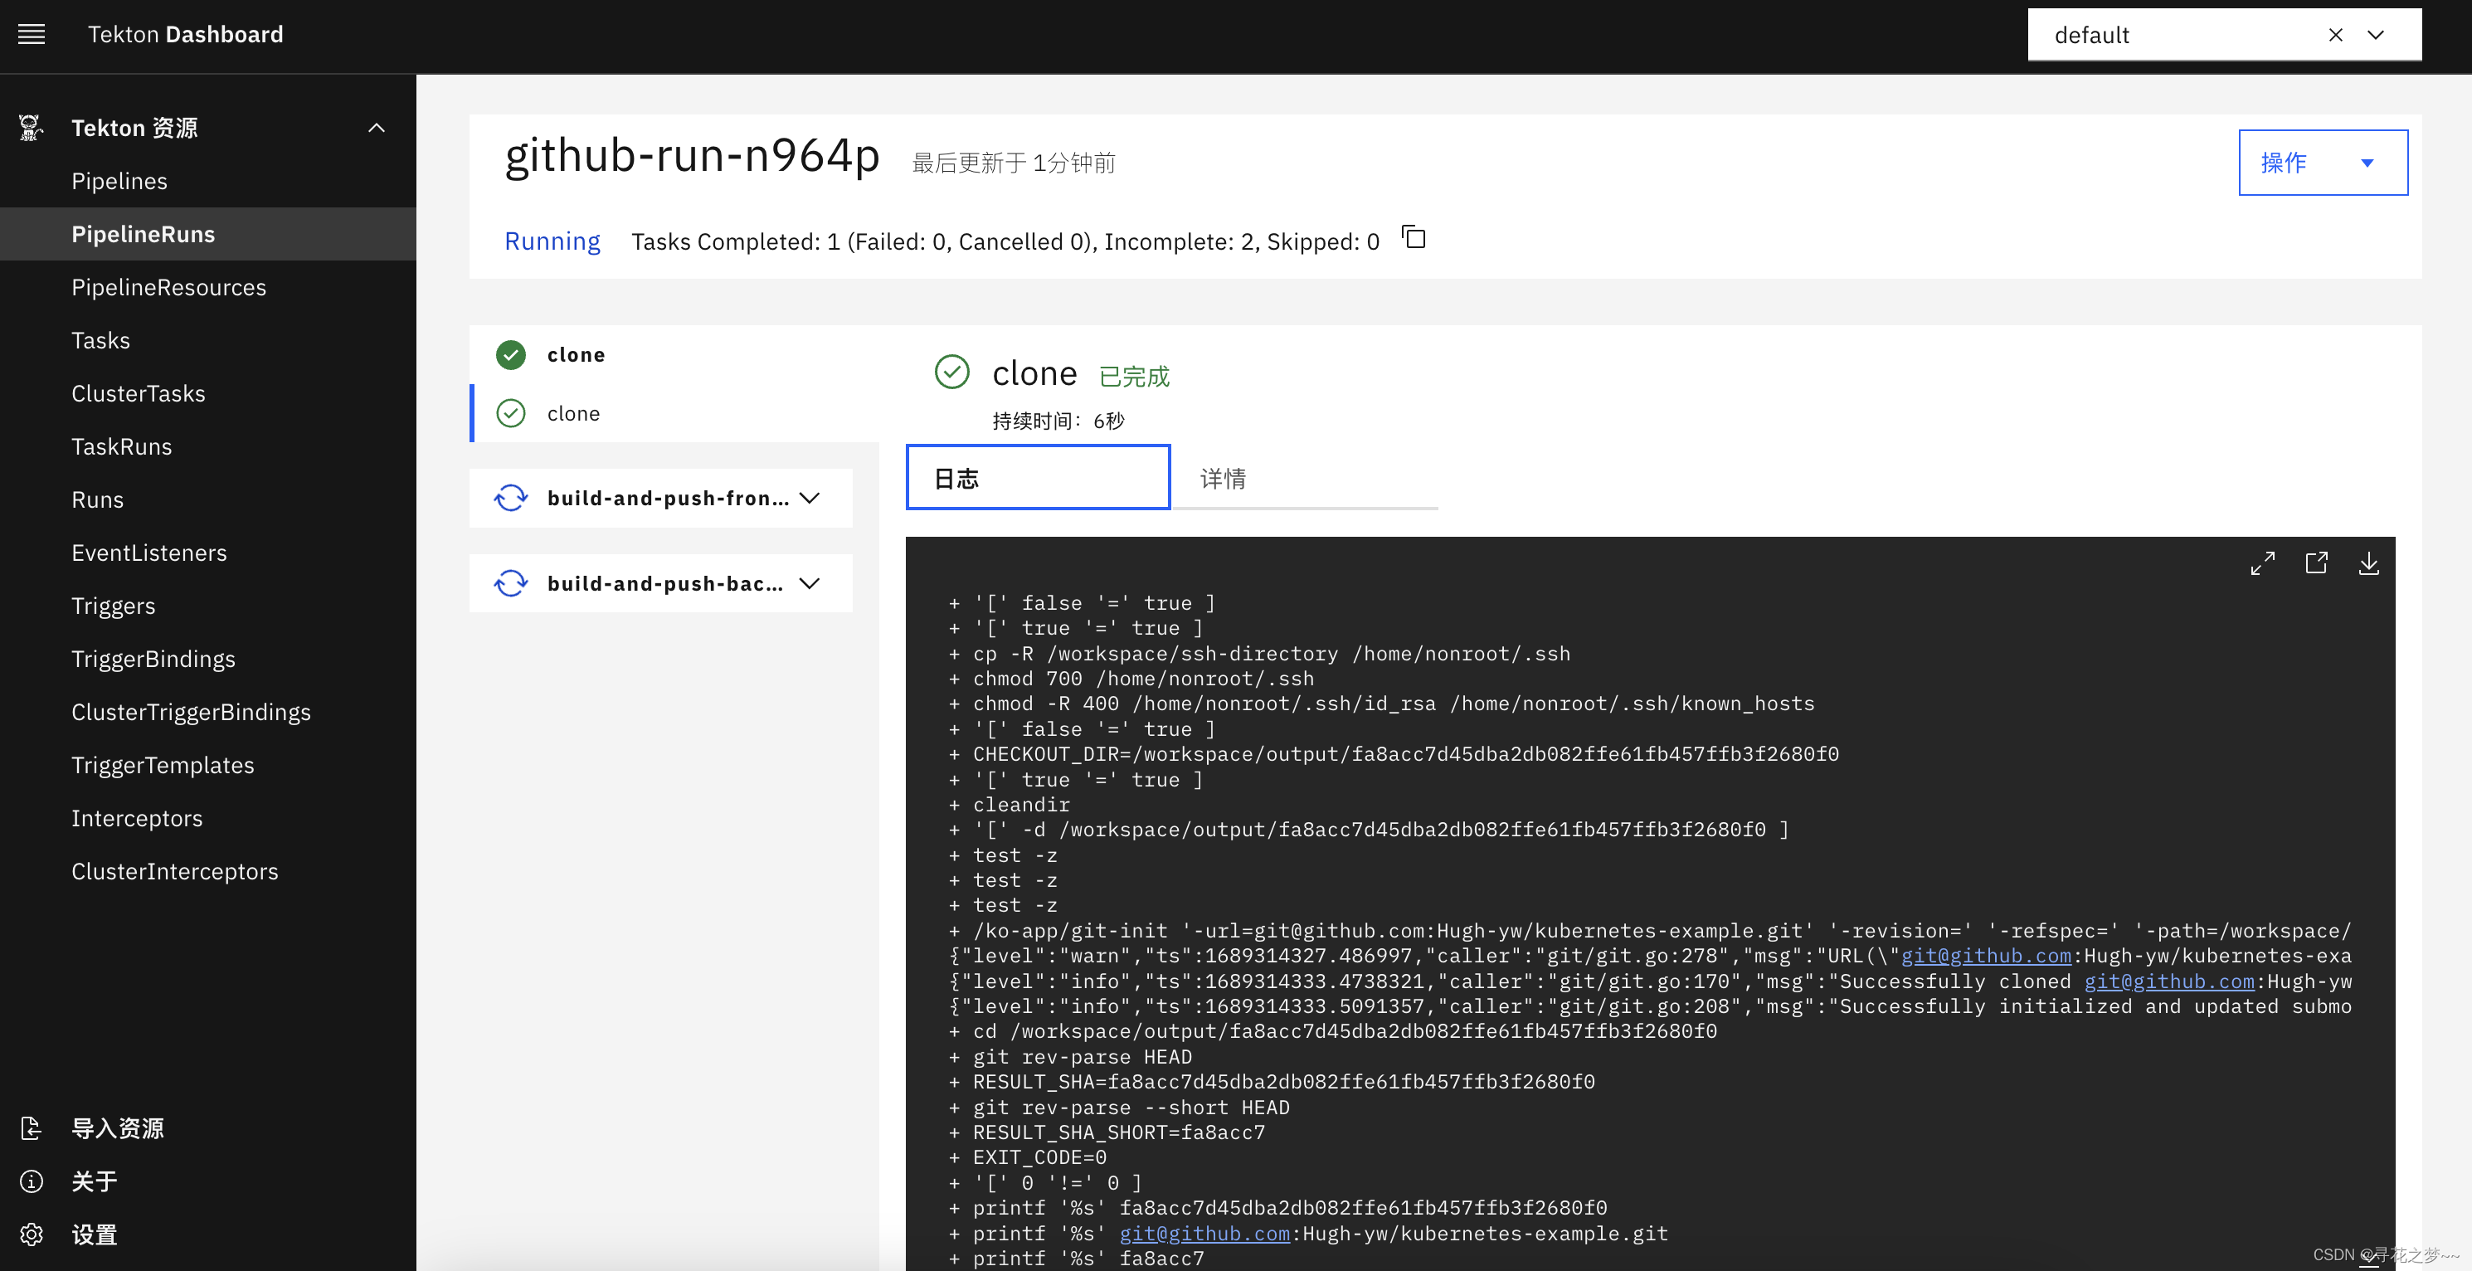Screen dimensions: 2472x1271
Task: Click the clone task completed checkmark icon
Action: pos(512,353)
